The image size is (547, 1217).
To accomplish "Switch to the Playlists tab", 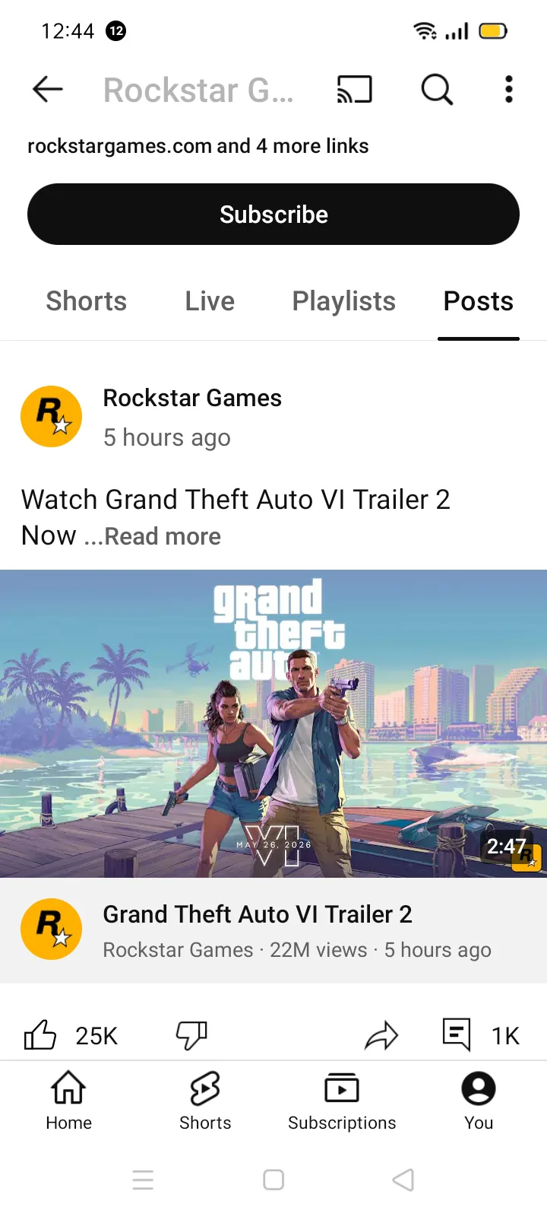I will (x=343, y=301).
